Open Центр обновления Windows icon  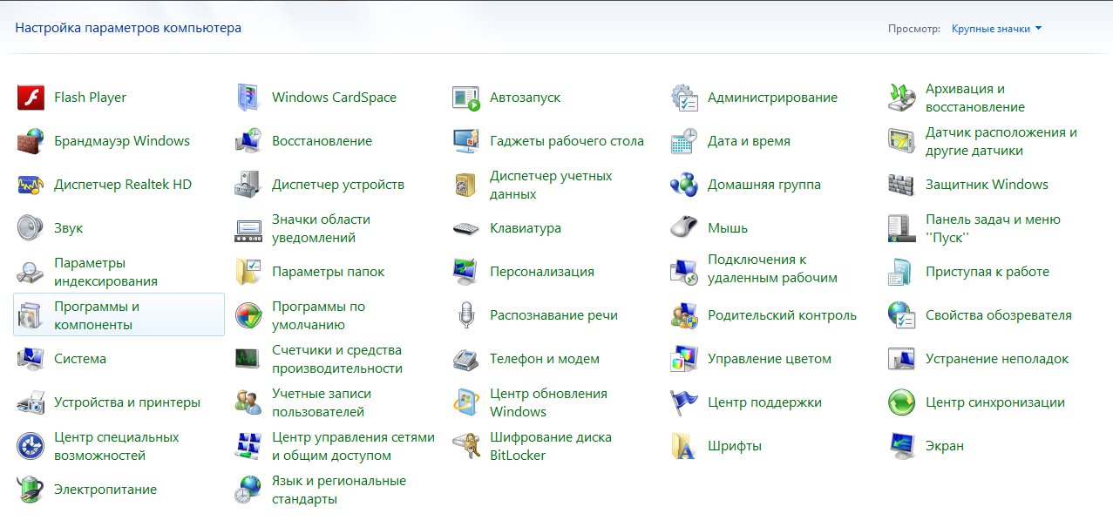(x=466, y=402)
